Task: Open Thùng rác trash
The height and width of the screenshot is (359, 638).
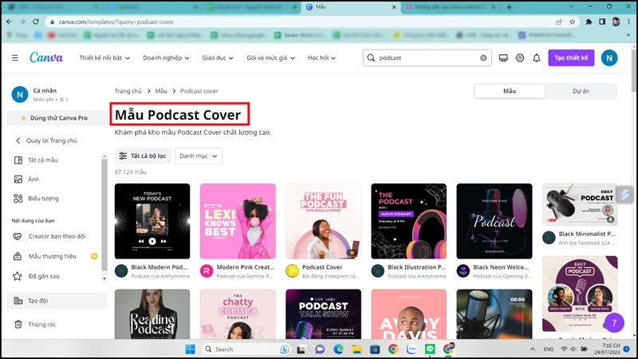Action: tap(41, 325)
